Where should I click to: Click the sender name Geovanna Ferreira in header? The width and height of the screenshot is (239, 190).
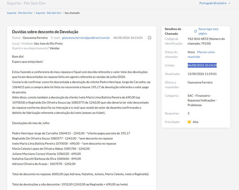click(x=35, y=38)
